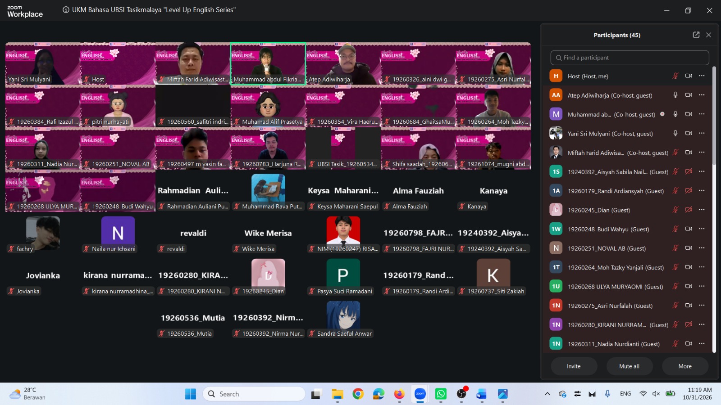Select Muhammad abdul Fikria video tile
Viewport: 721px width, 405px height.
[268, 63]
